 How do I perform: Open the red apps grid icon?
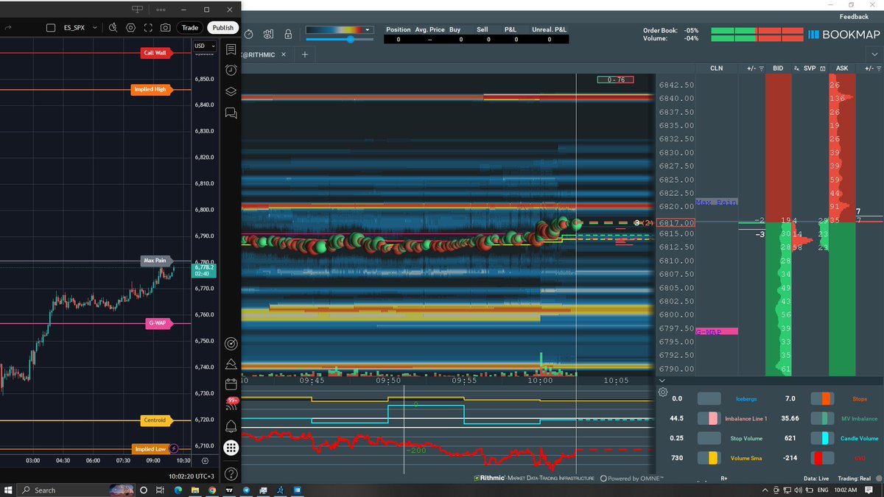tap(231, 448)
